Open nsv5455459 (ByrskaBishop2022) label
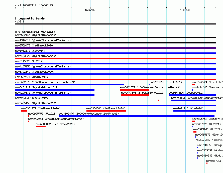Viewport: 223px width, 173px height. pyautogui.click(x=37, y=103)
